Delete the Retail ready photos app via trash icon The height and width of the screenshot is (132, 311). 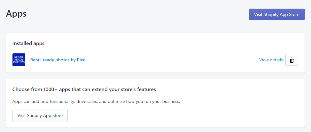point(292,60)
